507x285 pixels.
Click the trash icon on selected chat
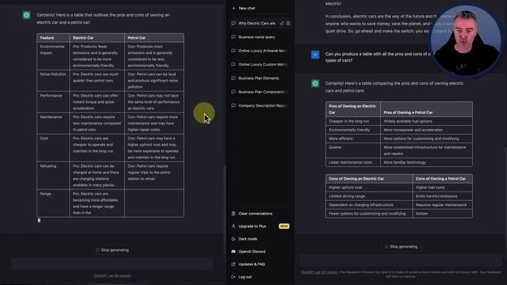tap(288, 23)
